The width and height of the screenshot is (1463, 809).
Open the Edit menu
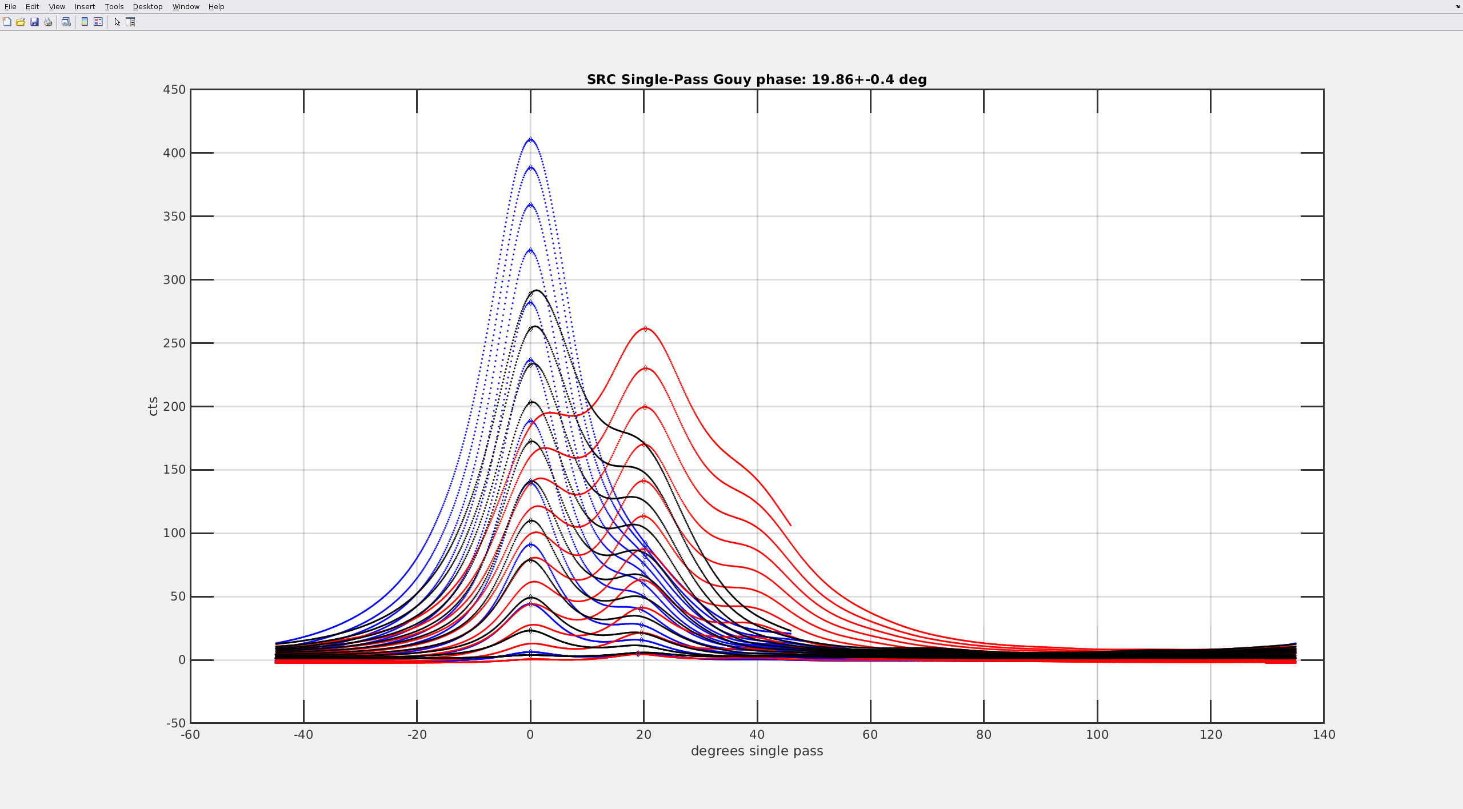tap(32, 7)
